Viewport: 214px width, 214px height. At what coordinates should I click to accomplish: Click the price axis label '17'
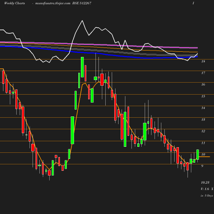[203, 73]
